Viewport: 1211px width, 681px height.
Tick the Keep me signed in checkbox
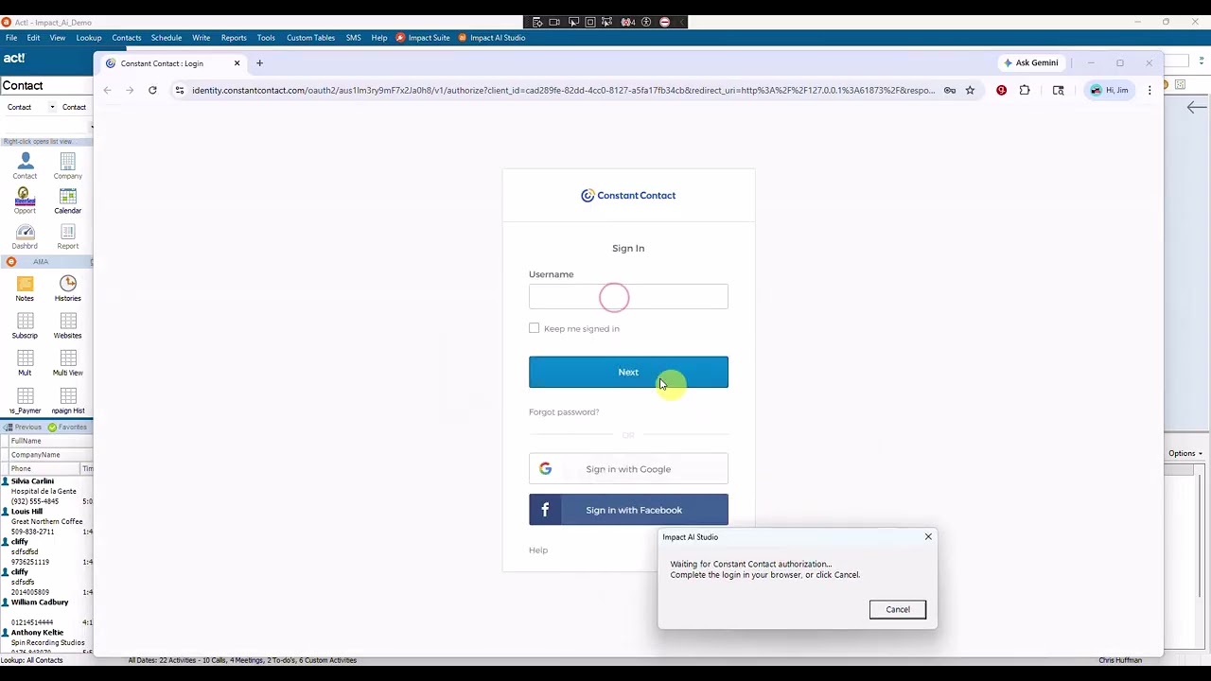pos(534,328)
